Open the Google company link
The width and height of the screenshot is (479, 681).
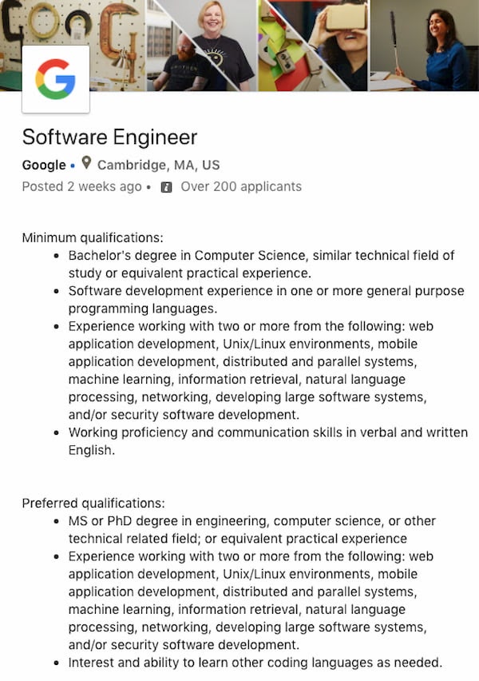tap(44, 165)
